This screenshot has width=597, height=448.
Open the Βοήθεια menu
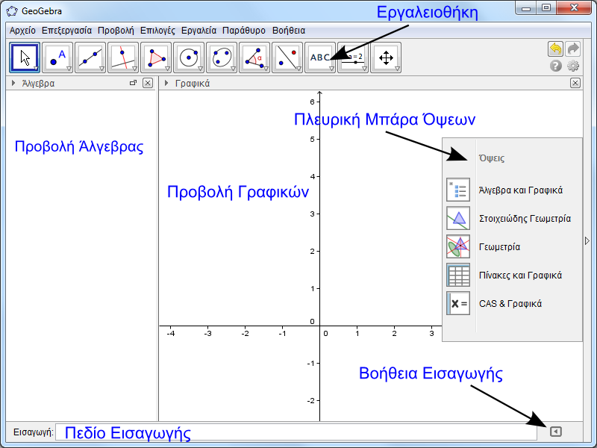(x=289, y=31)
